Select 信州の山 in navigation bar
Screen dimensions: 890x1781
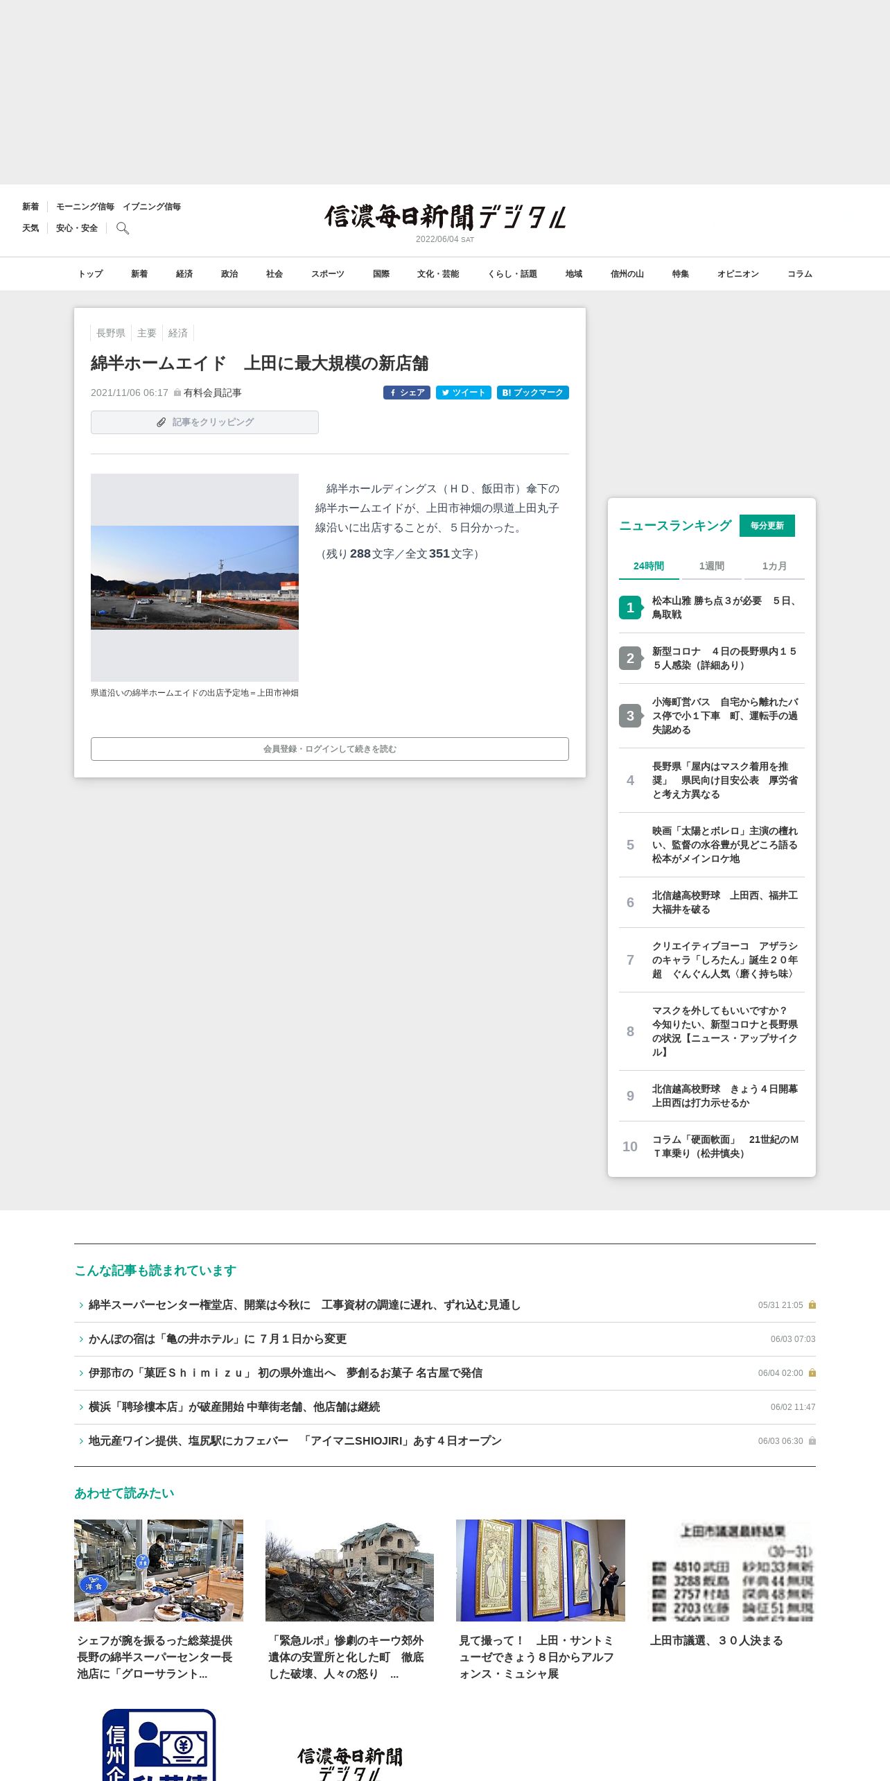tap(627, 274)
